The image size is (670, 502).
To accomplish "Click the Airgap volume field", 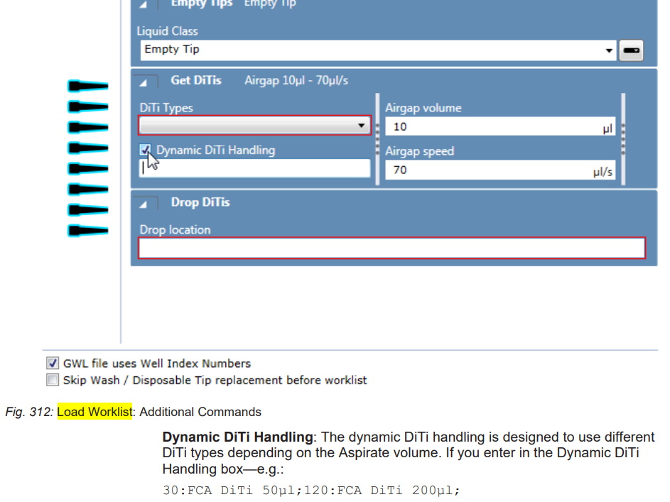I will pyautogui.click(x=500, y=127).
